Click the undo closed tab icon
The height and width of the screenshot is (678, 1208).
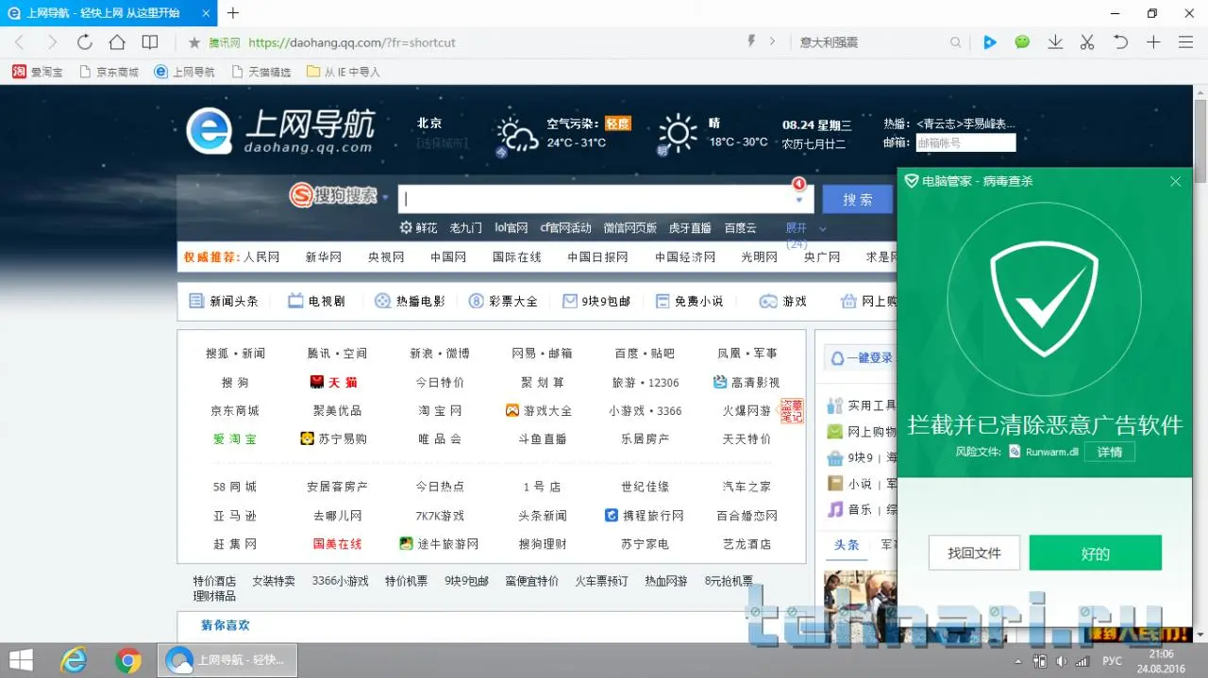click(1120, 42)
